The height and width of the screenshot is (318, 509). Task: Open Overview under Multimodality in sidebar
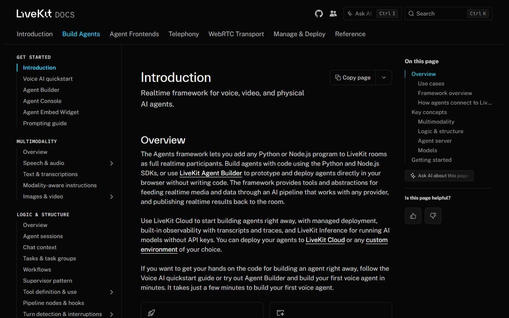pyautogui.click(x=35, y=152)
